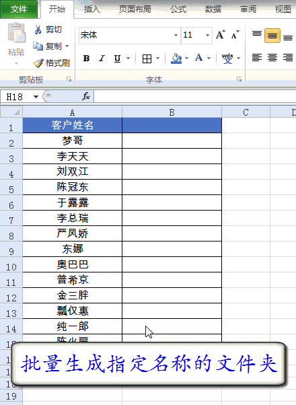This screenshot has height=405, width=296.
Task: Increase font size with large A
Action: click(x=221, y=34)
